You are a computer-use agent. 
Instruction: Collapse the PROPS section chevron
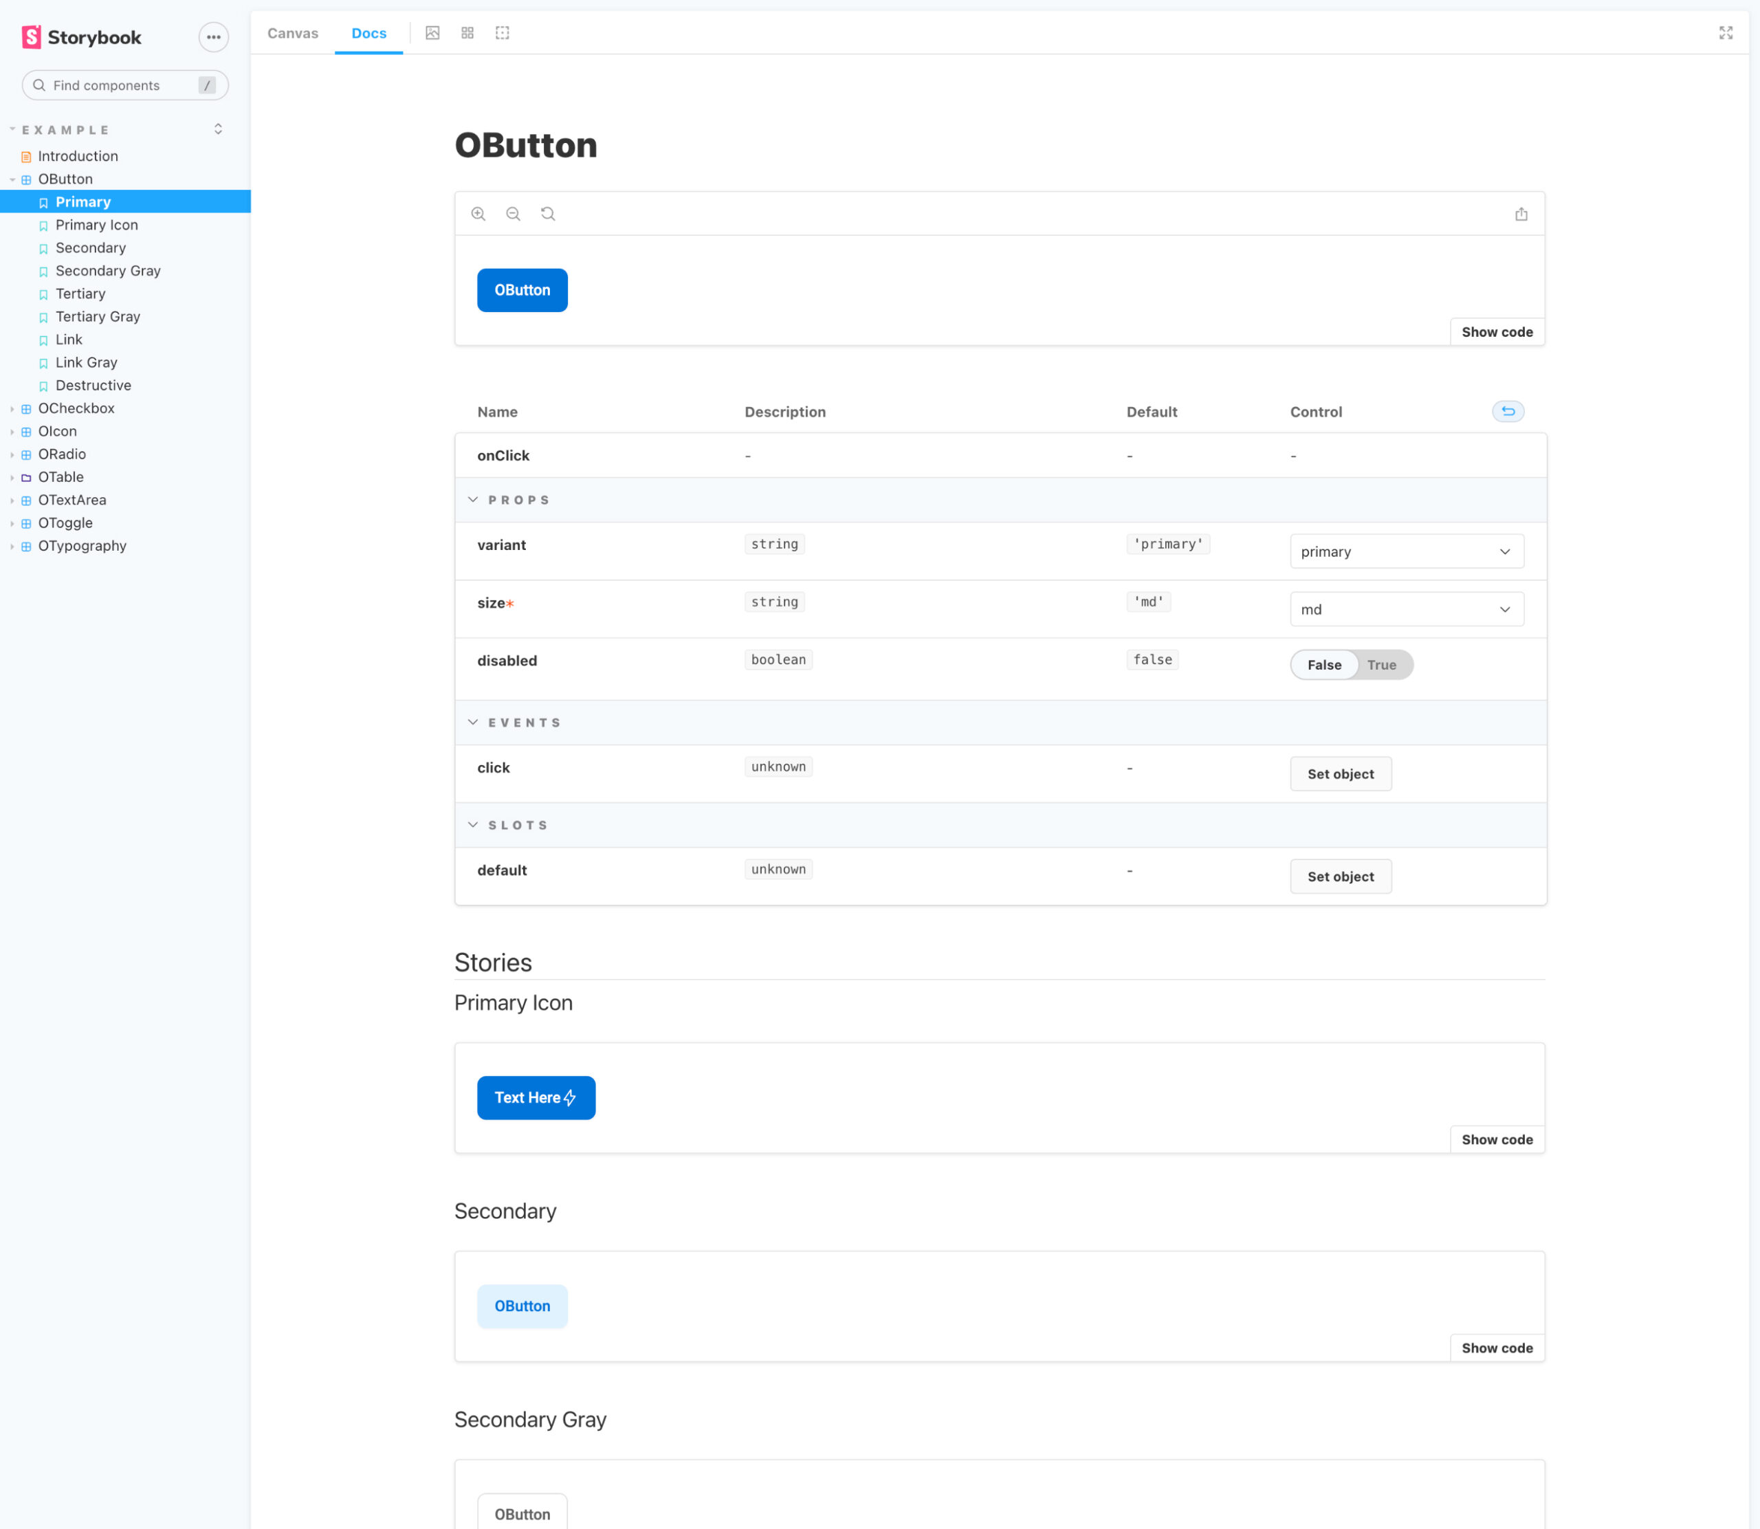(472, 500)
